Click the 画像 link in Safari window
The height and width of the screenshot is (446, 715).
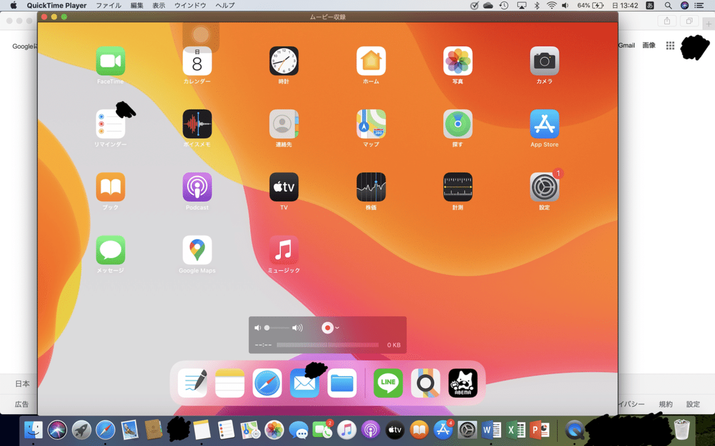649,45
